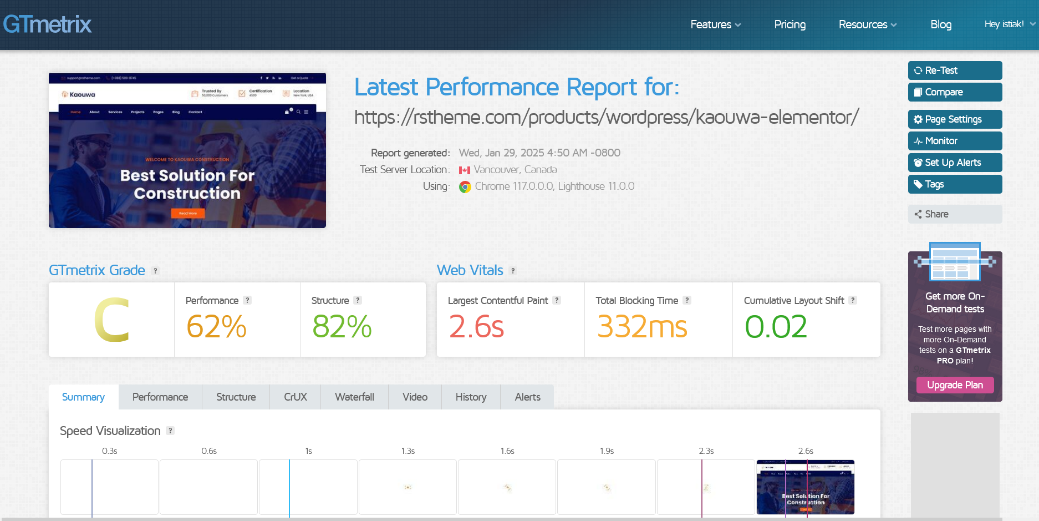Click the on-demand tests promo illustration

[955, 262]
